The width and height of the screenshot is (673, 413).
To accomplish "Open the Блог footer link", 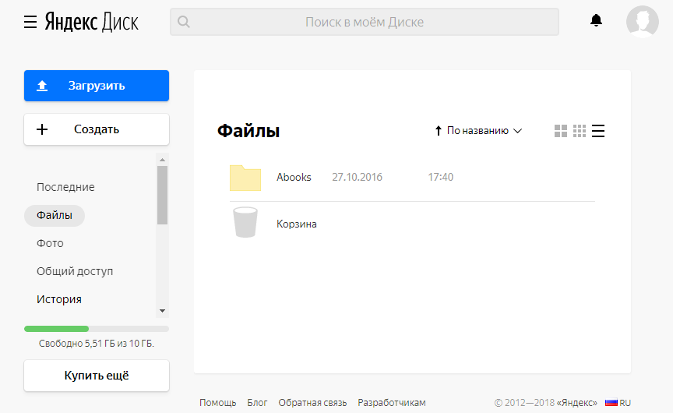I will (x=257, y=403).
